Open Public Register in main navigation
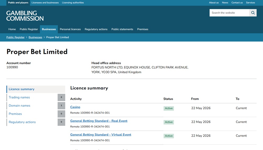The height and width of the screenshot is (150, 263). click(x=29, y=29)
